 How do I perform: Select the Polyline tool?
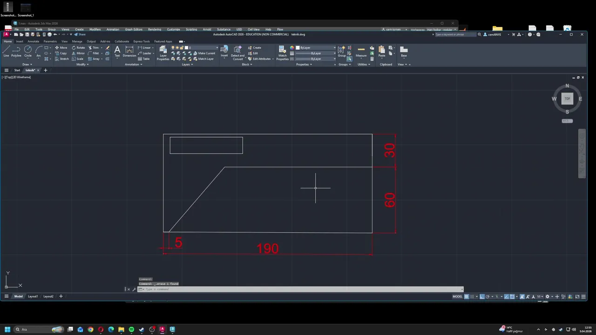pyautogui.click(x=16, y=51)
